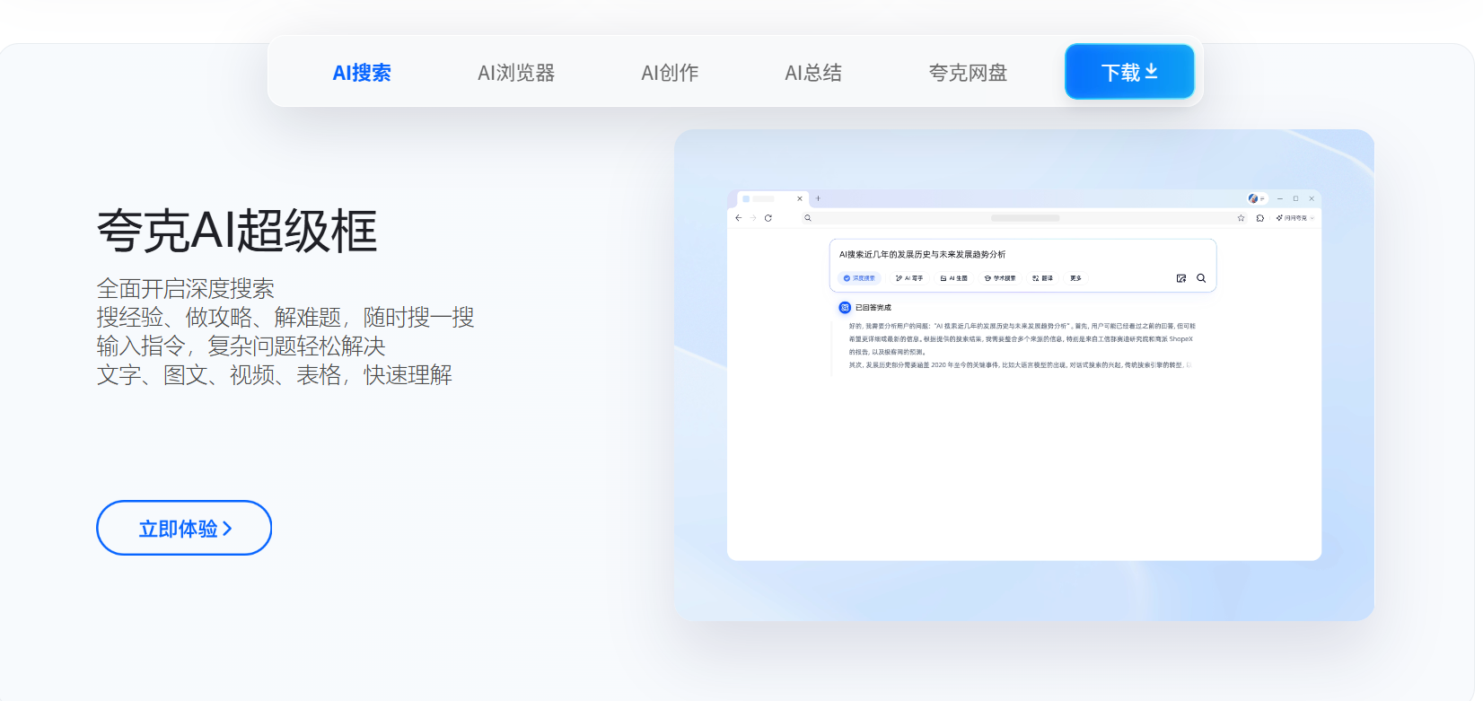This screenshot has height=701, width=1483.
Task: Click the image upload icon in search box
Action: click(1181, 278)
